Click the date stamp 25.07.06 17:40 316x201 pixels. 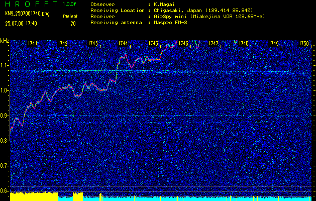(x=21, y=24)
